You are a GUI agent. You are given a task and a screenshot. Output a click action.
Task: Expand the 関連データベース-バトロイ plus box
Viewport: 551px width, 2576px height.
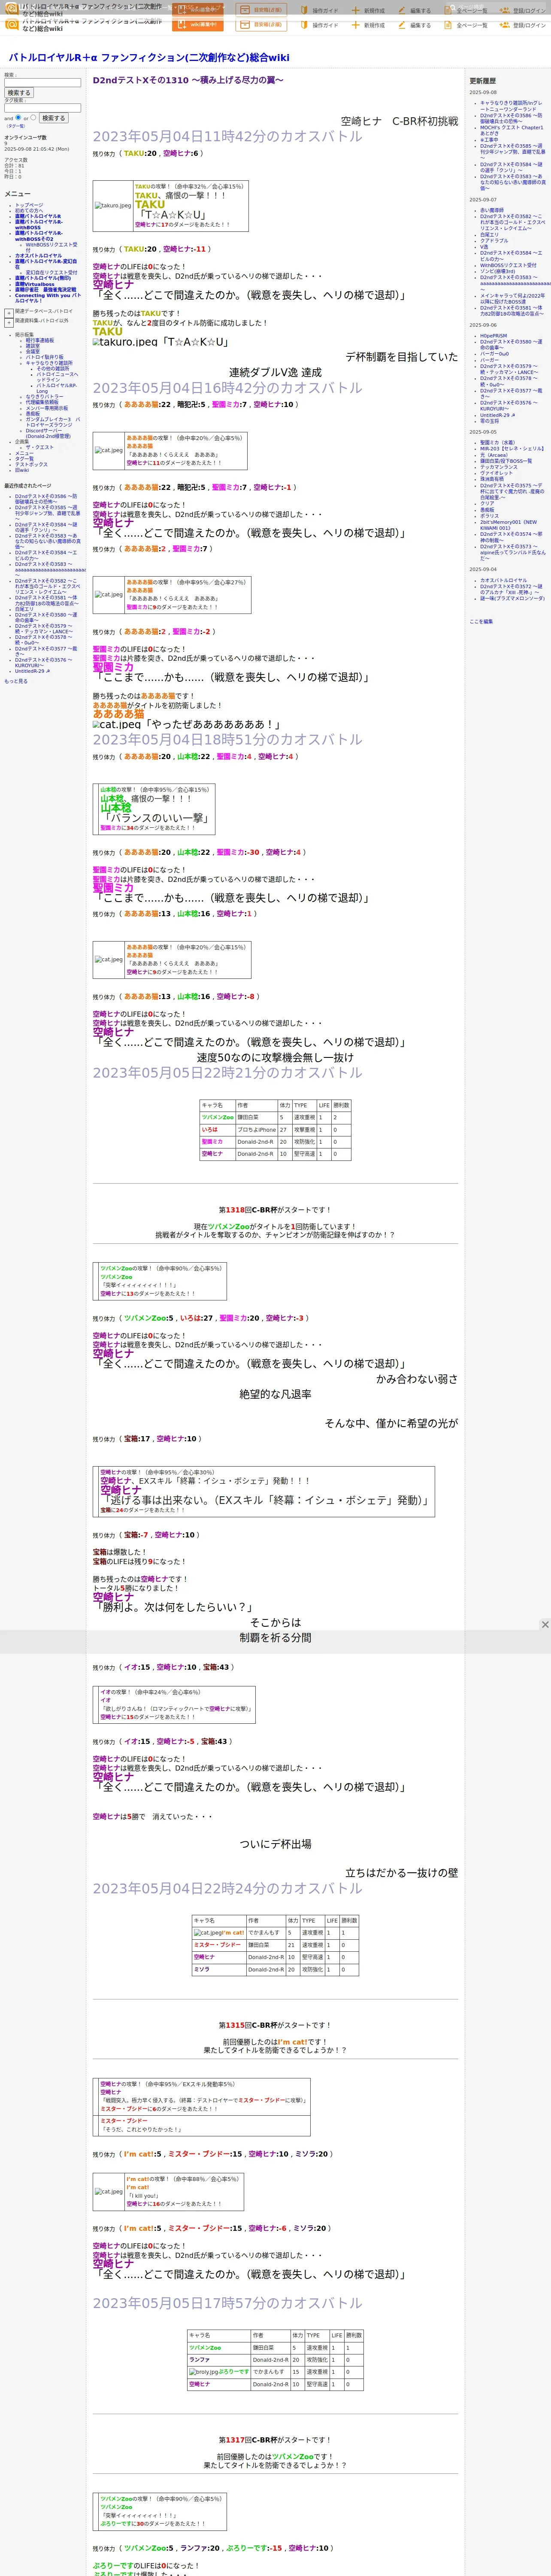point(9,313)
